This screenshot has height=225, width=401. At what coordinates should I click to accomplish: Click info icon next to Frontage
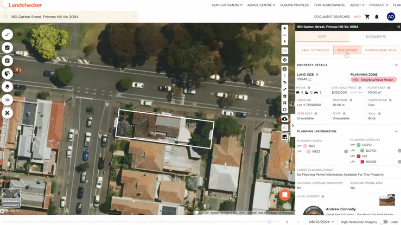point(351,100)
